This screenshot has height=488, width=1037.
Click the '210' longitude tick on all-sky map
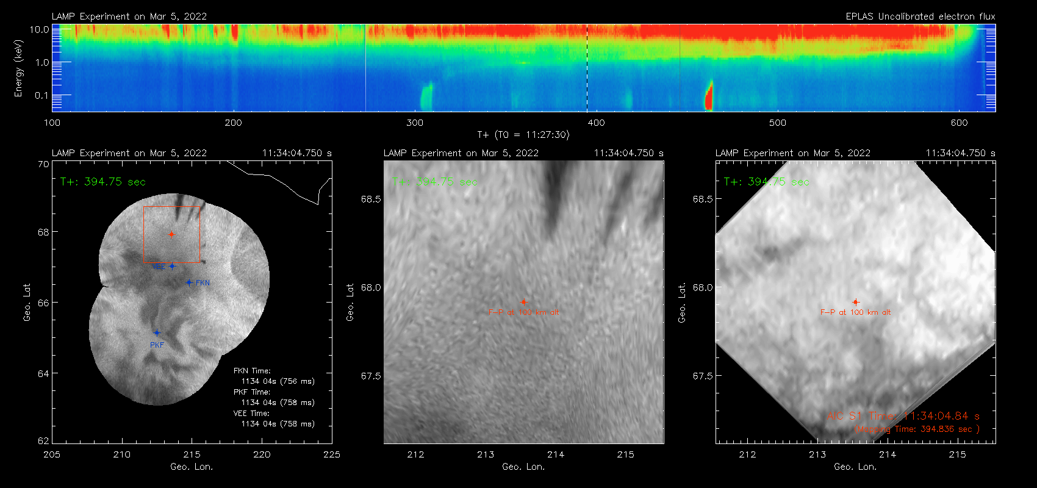[122, 454]
